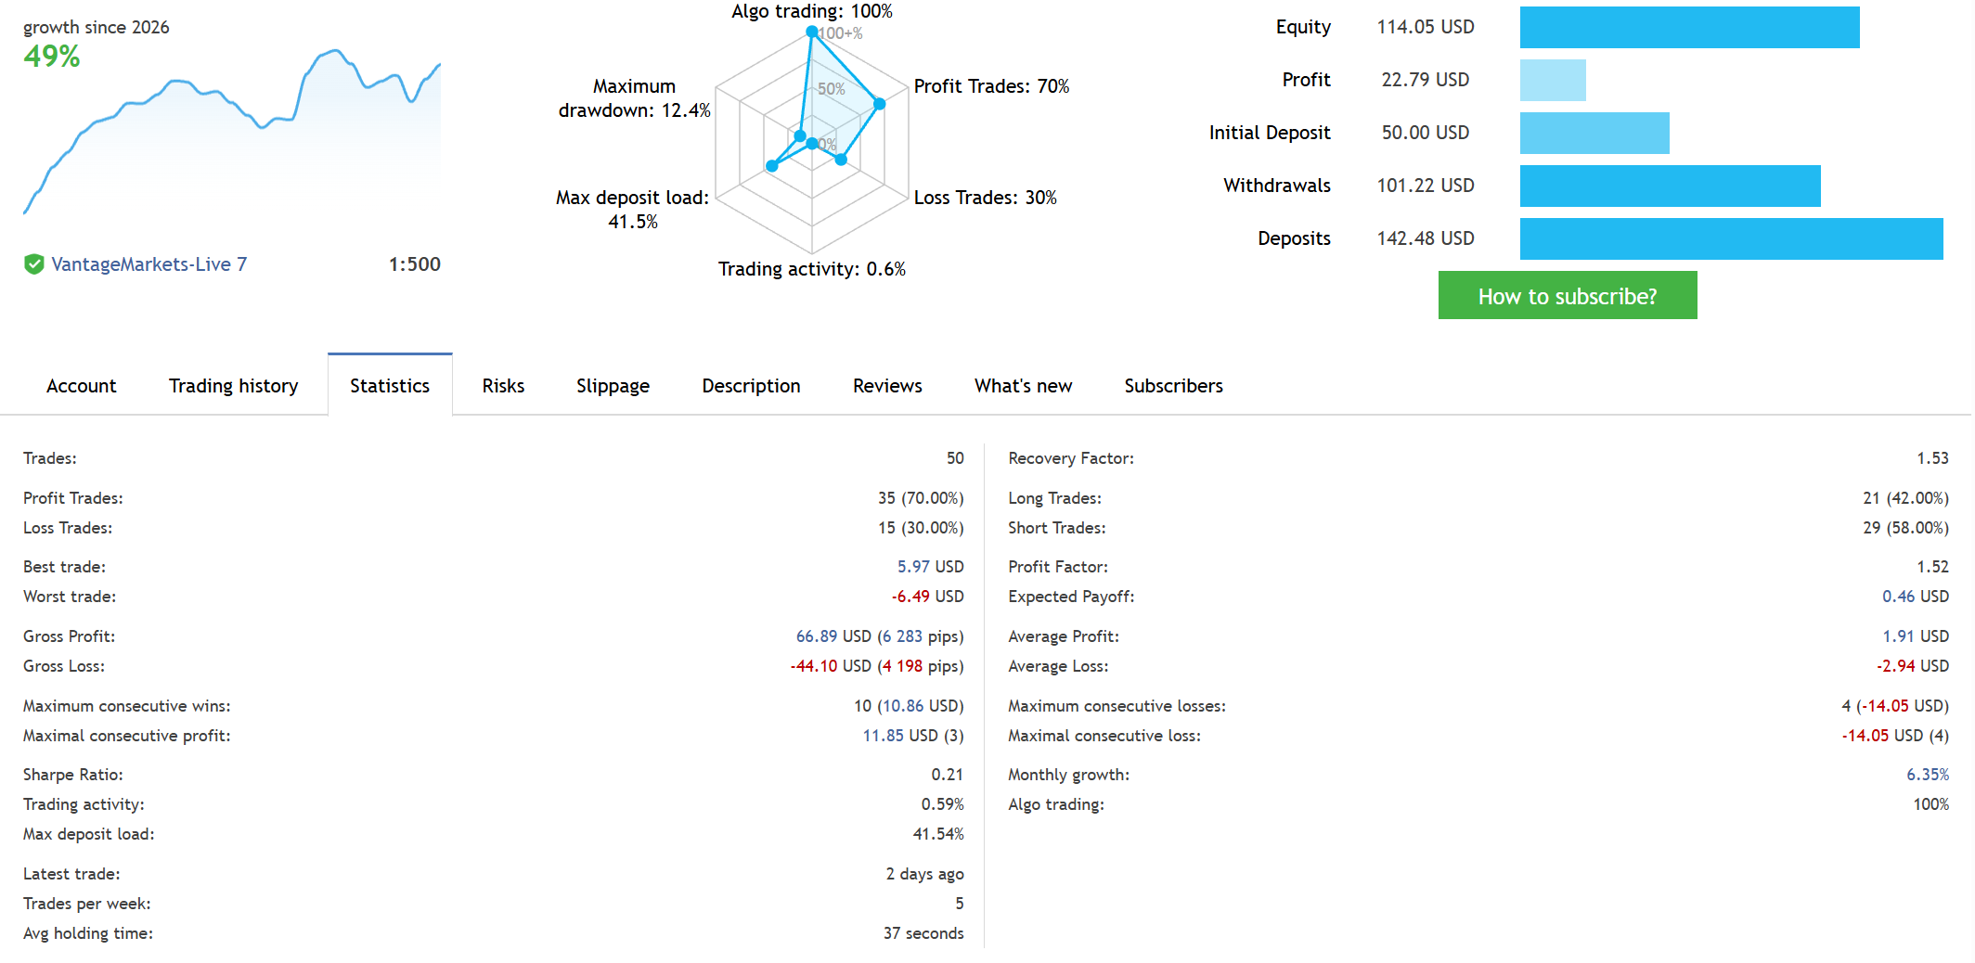Click the green verified shield icon
Image resolution: width=1975 pixels, height=963 pixels.
(34, 264)
